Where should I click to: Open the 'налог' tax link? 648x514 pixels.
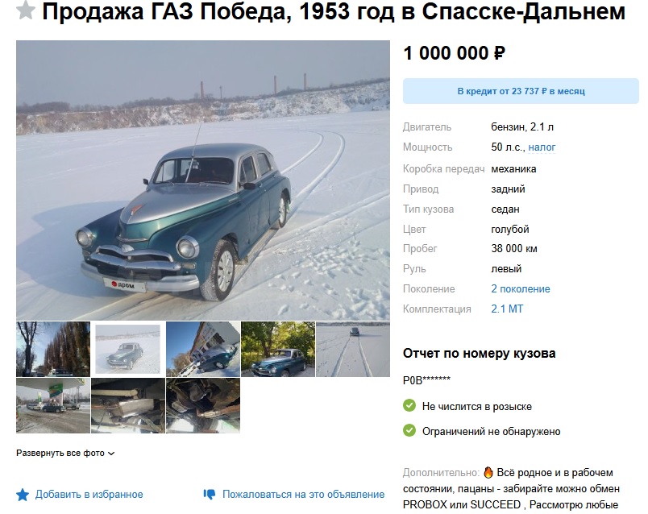(x=542, y=147)
